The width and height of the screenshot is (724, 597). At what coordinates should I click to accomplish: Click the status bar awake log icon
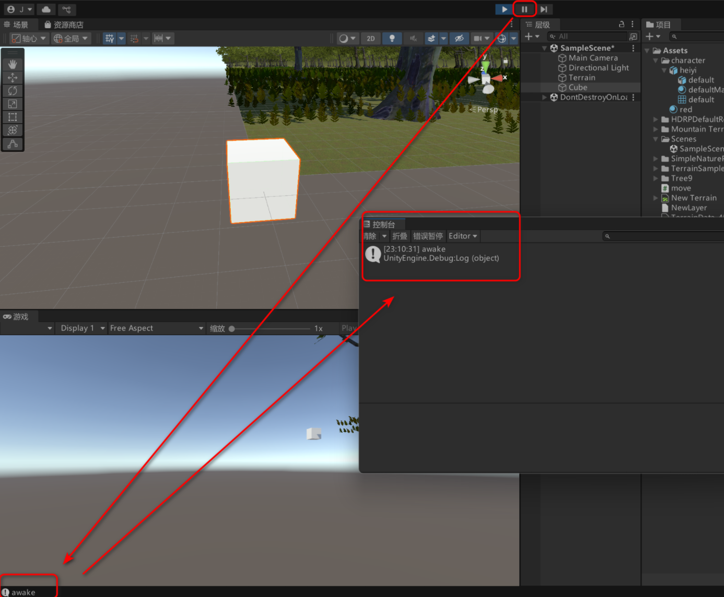click(6, 592)
